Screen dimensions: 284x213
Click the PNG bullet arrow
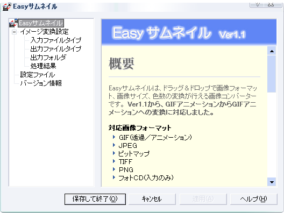point(114,169)
